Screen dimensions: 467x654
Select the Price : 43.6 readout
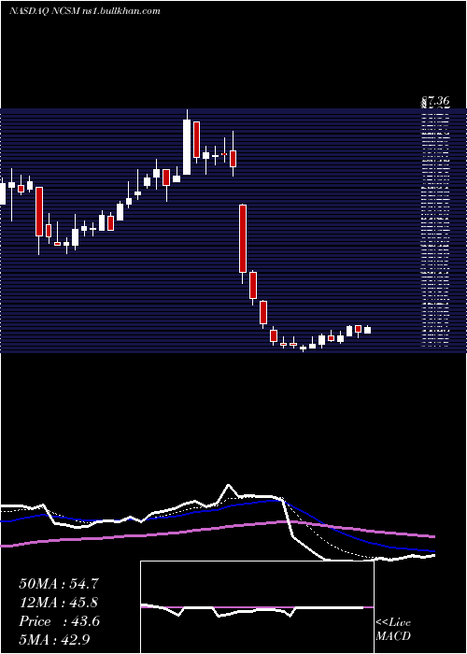59,621
